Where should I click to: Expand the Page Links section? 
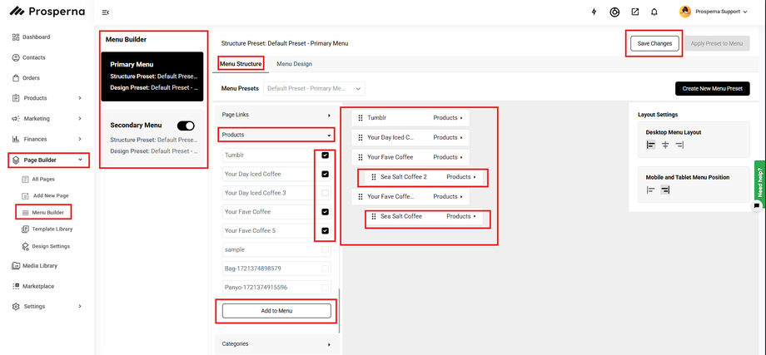pos(276,115)
